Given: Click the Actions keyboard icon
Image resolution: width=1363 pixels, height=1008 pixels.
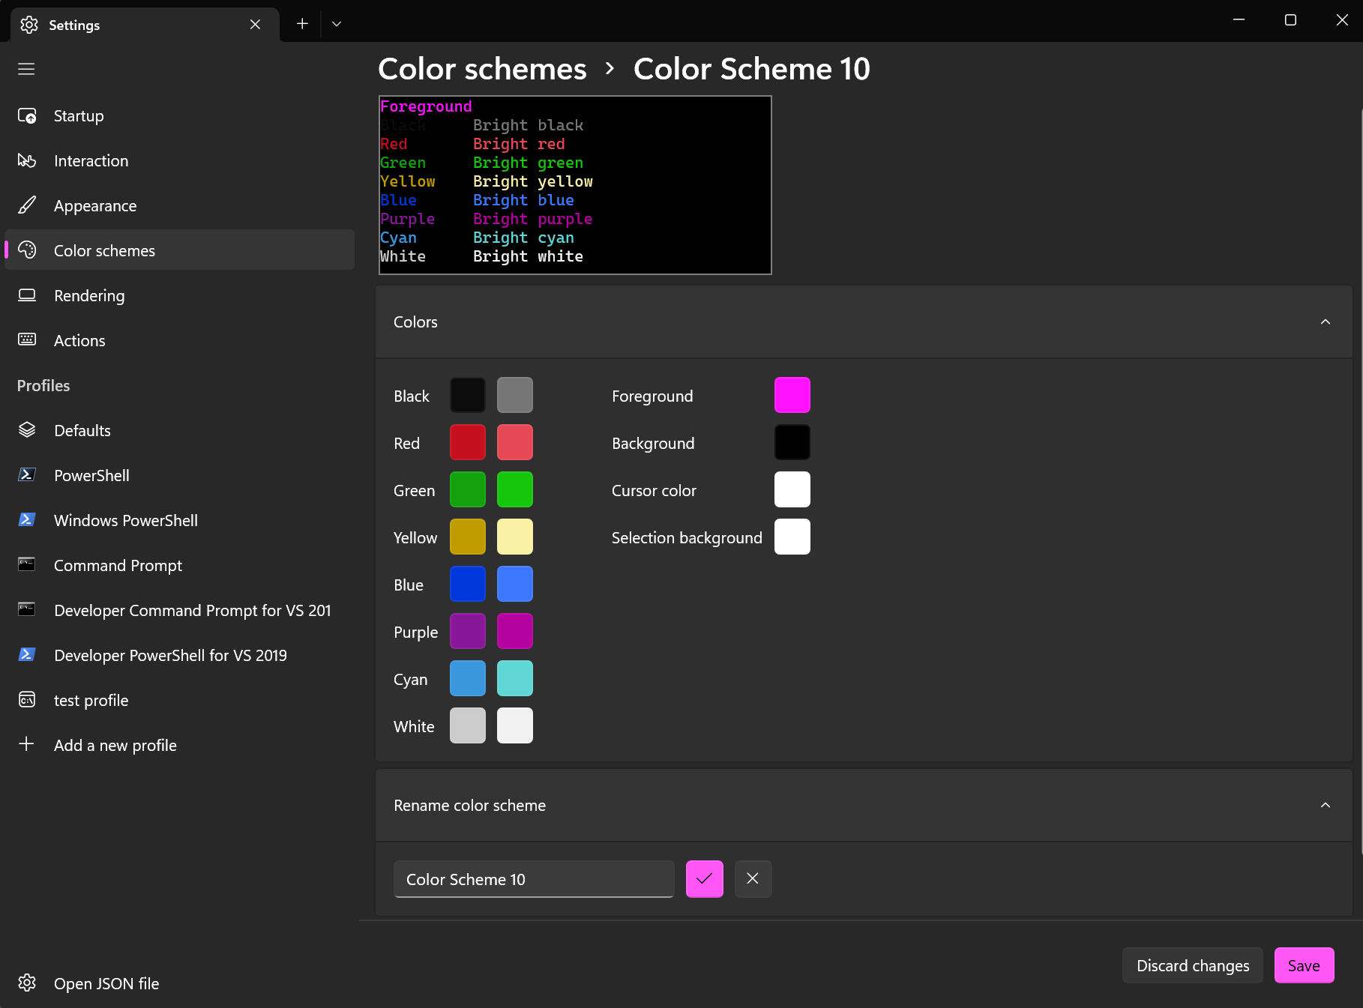Looking at the screenshot, I should click(27, 339).
